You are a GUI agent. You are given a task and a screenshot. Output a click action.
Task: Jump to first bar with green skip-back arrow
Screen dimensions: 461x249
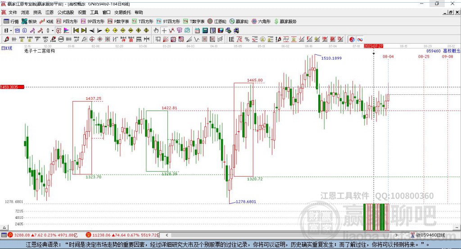pyautogui.click(x=76, y=31)
